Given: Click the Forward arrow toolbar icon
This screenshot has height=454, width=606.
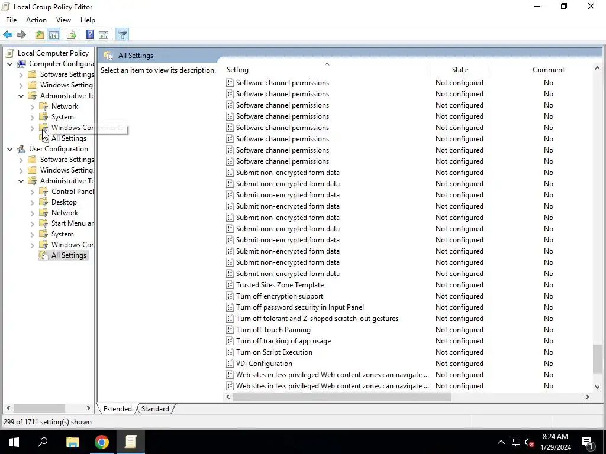Looking at the screenshot, I should pos(21,35).
